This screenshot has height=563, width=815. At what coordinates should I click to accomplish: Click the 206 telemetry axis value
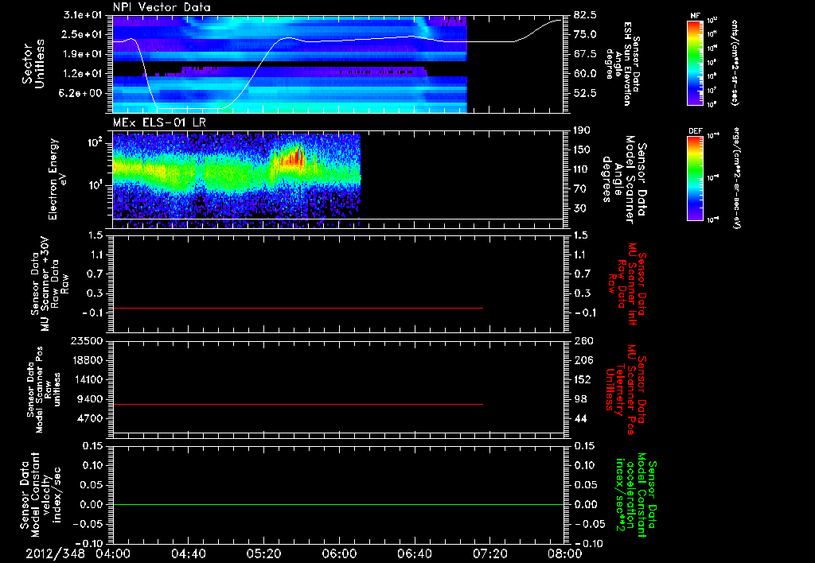[582, 360]
